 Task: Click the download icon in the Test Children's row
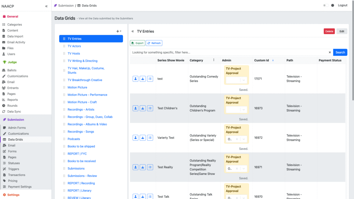[x=143, y=108]
